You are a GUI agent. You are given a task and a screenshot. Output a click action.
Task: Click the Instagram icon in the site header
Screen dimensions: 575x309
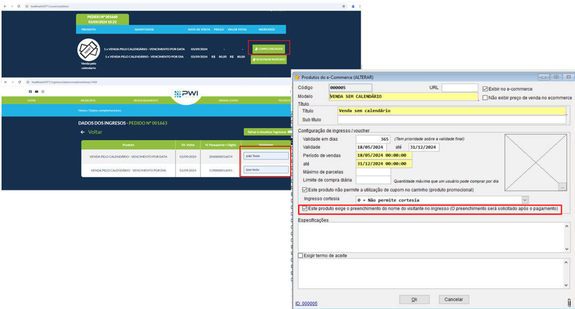click(43, 92)
